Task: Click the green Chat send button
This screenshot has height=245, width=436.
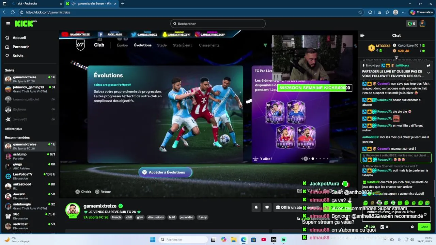Action: [x=424, y=227]
